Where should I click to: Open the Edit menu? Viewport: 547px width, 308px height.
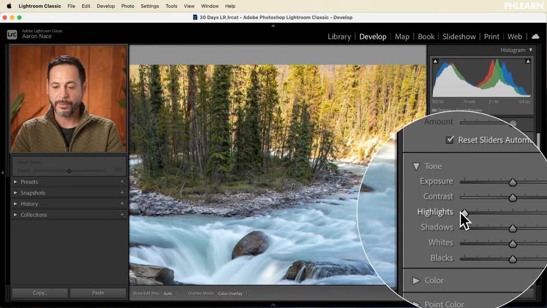(x=86, y=6)
